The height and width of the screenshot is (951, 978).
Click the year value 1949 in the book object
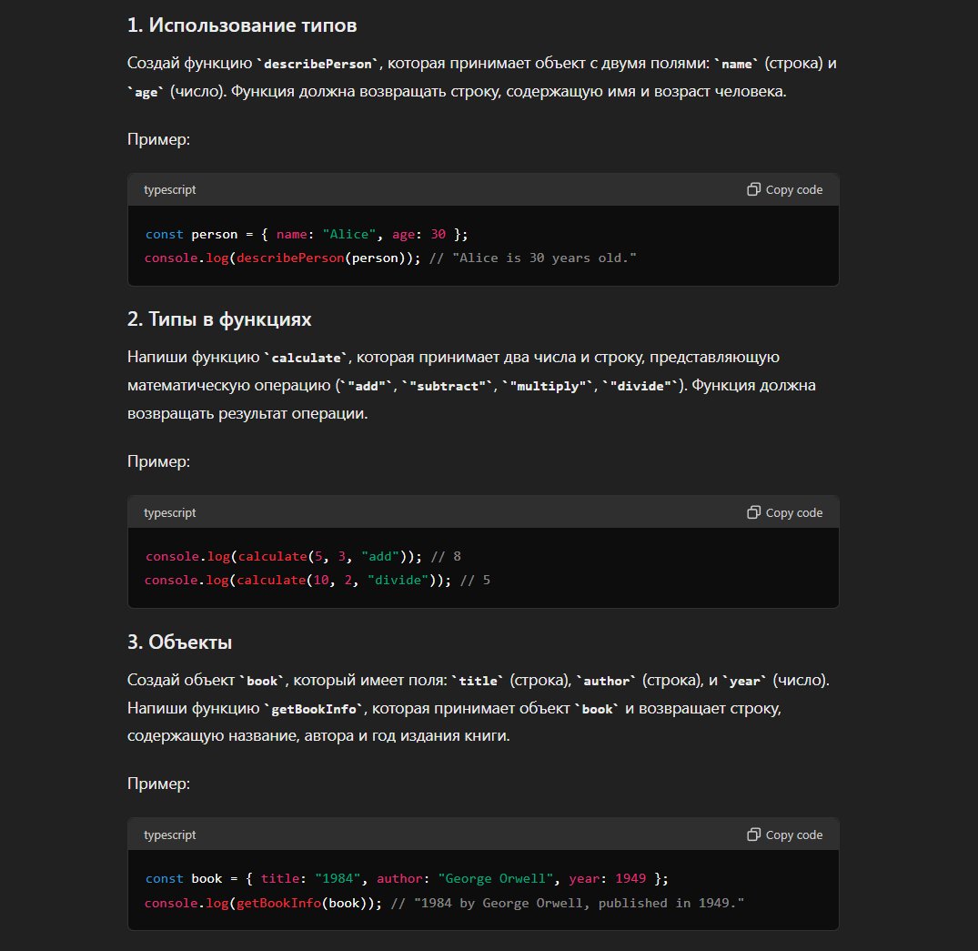(x=630, y=878)
